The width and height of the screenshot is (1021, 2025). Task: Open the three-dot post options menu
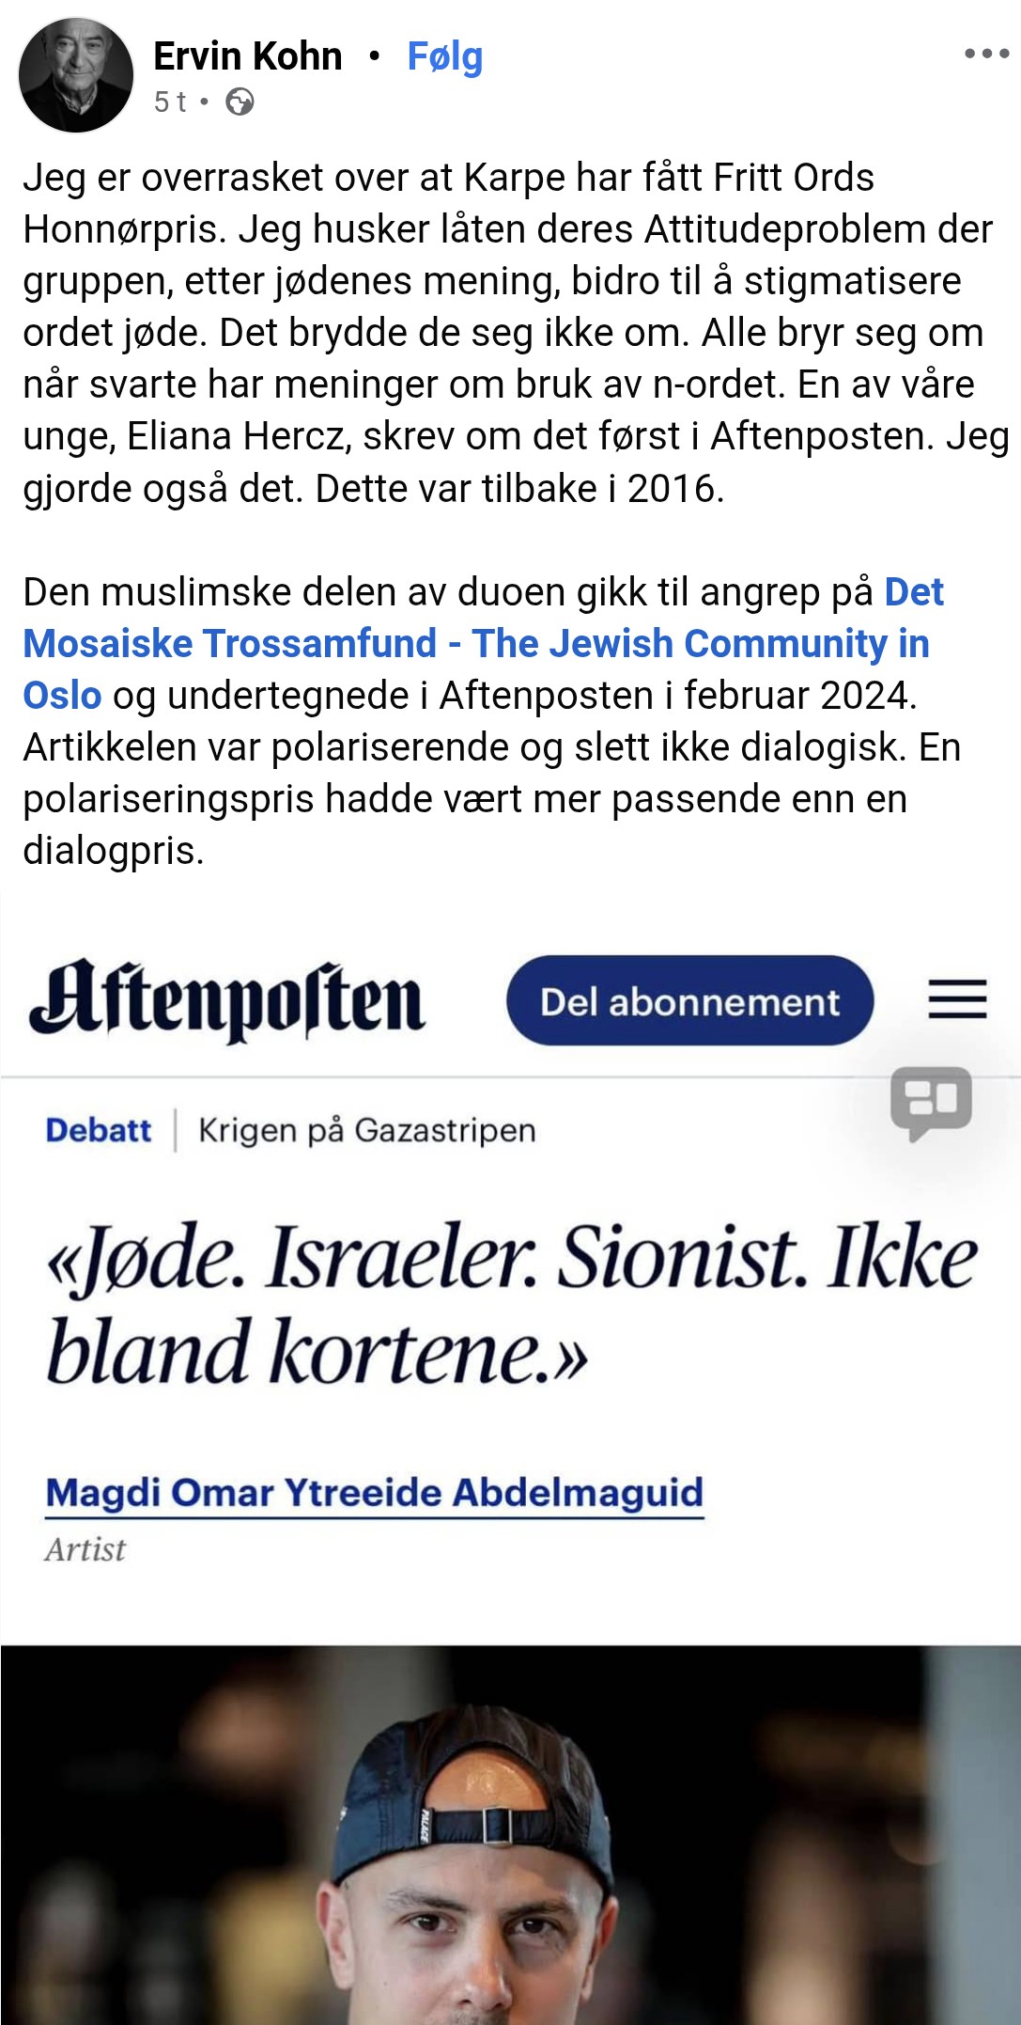click(986, 55)
